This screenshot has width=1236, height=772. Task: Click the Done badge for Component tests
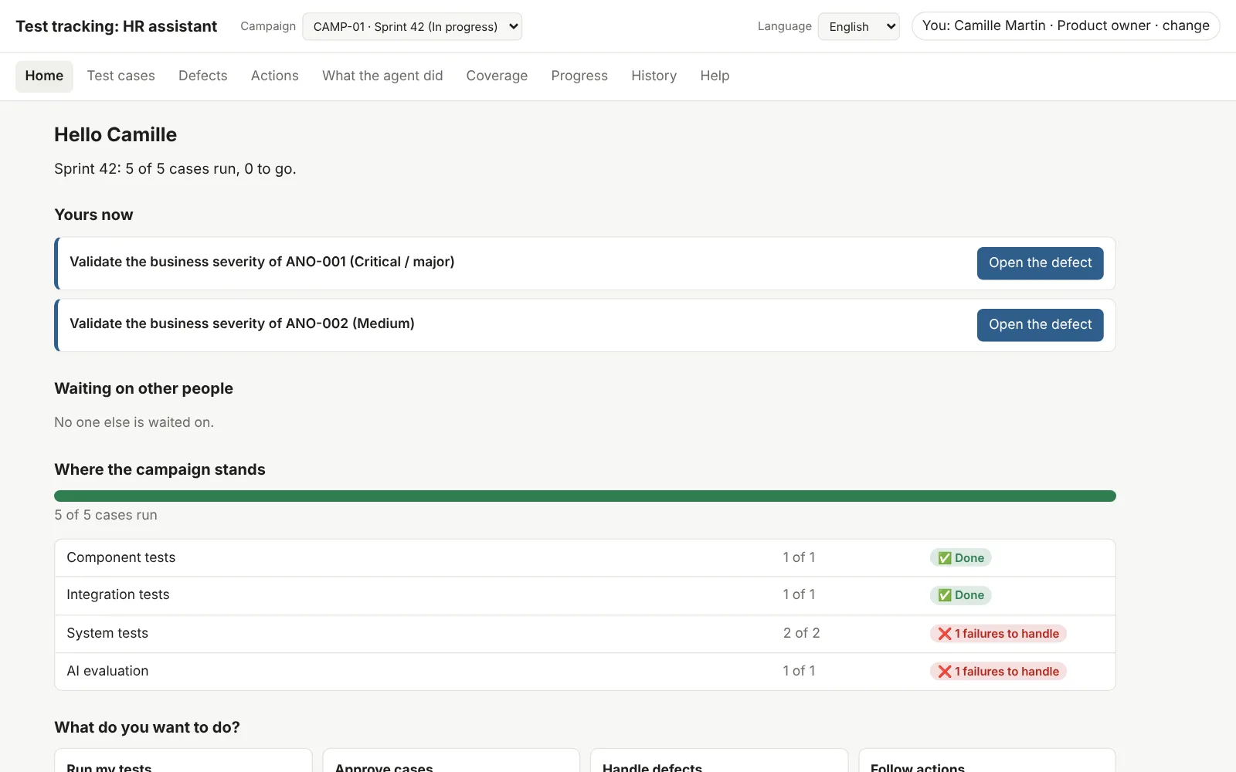tap(960, 557)
